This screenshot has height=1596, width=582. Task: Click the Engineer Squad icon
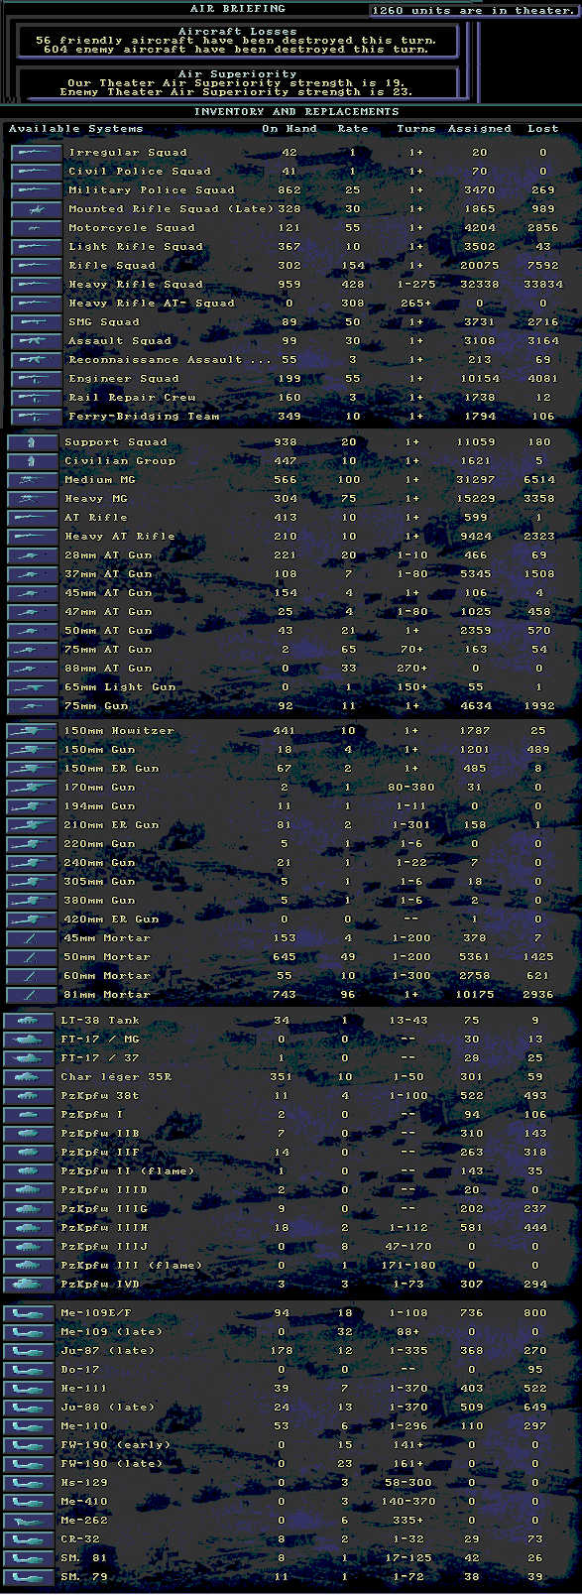tap(37, 379)
